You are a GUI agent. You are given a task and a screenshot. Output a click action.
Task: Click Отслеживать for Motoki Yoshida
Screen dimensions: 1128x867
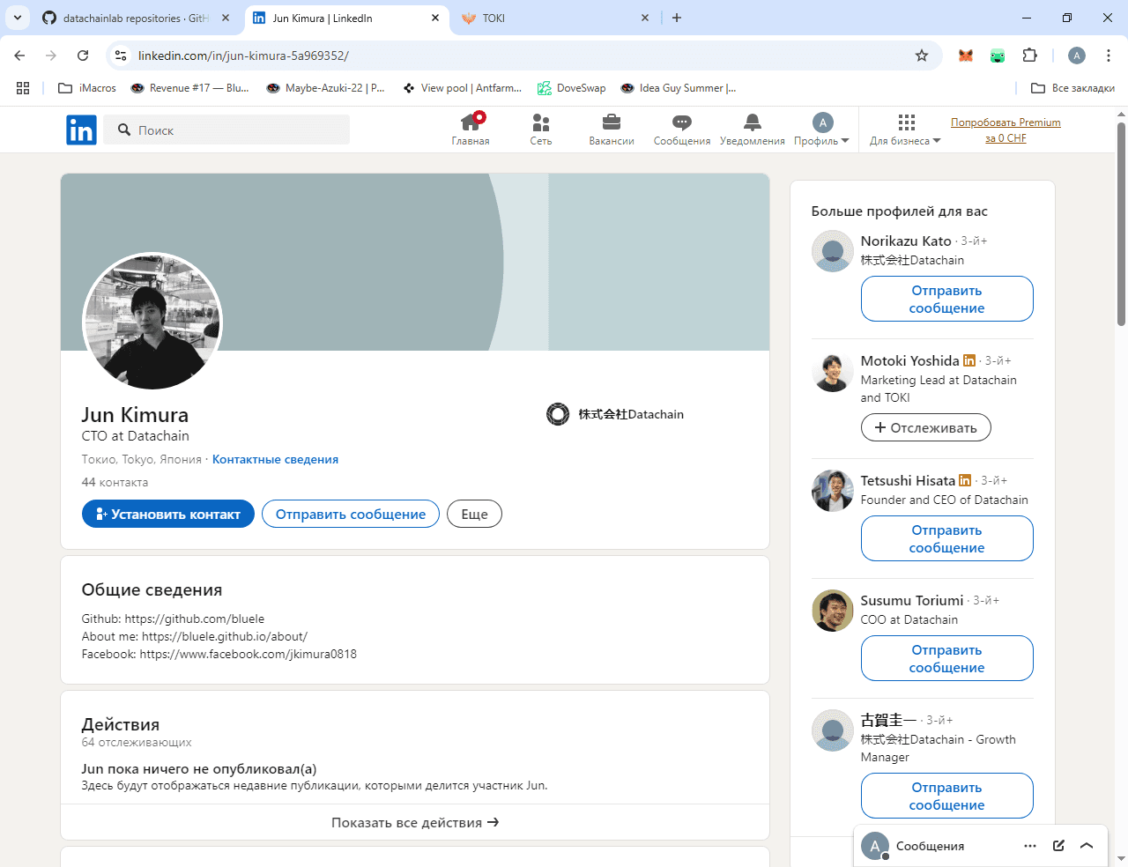pyautogui.click(x=925, y=427)
